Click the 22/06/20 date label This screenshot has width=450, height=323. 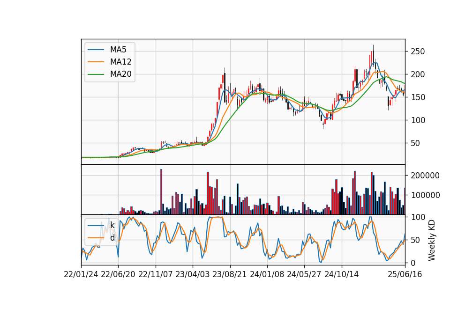[118, 275]
